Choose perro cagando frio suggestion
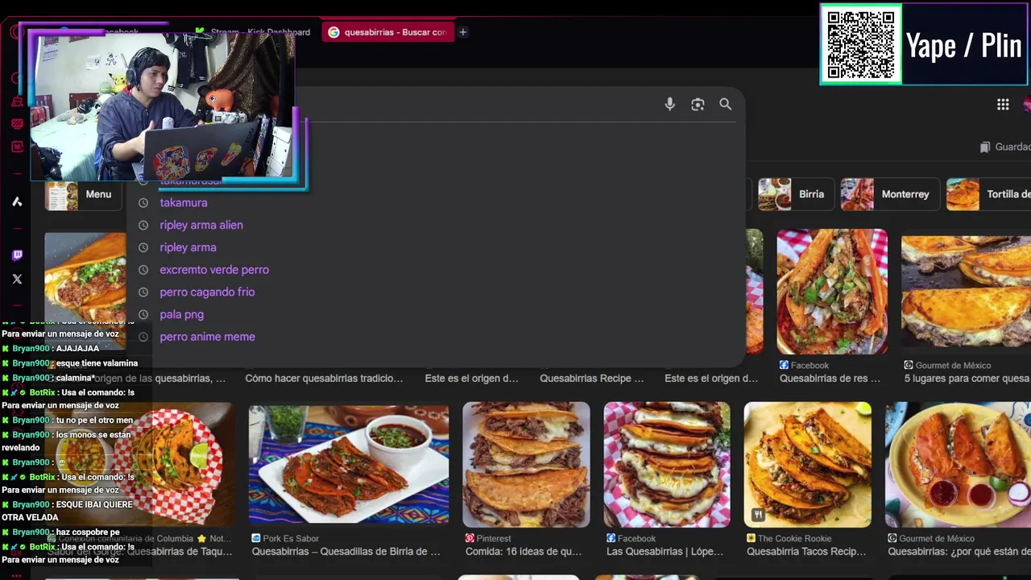Viewport: 1031px width, 580px height. coord(207,292)
